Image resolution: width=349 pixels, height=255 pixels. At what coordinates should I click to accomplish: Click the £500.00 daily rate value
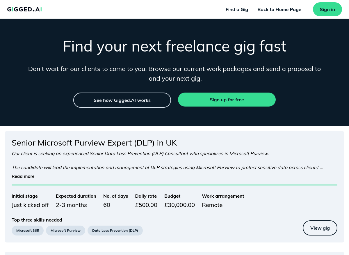[x=146, y=205]
